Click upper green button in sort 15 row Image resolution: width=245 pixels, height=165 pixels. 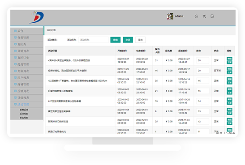(x=229, y=89)
